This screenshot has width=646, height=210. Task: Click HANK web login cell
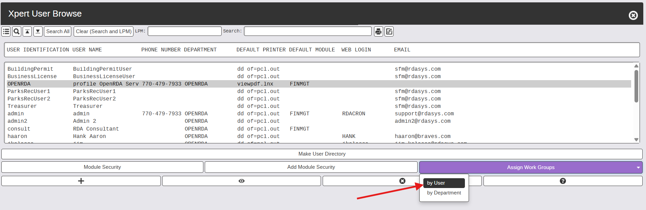(x=349, y=136)
